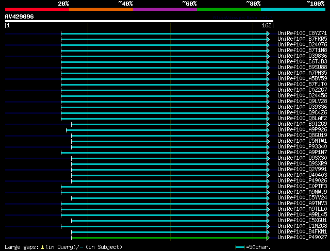This screenshot has height=251, width=330.
Task: Select label UniRef100_B7FJT0
Action: coord(302,85)
